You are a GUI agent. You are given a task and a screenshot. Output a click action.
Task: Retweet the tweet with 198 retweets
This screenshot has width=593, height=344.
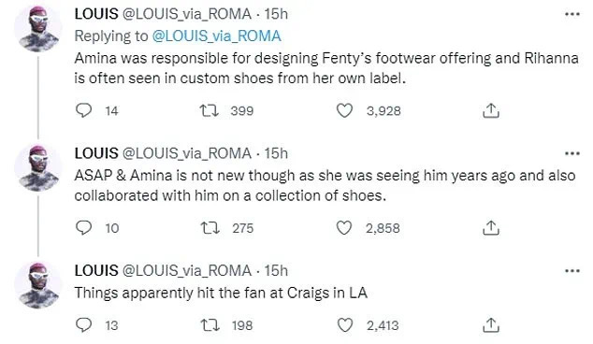tap(210, 325)
